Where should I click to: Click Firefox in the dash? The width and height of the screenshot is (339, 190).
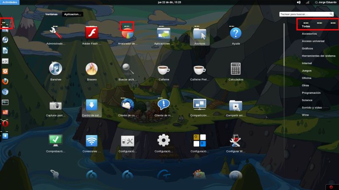click(5, 81)
